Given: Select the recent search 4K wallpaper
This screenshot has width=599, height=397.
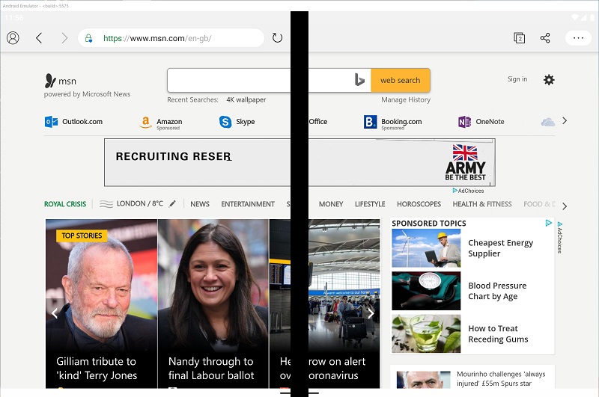Looking at the screenshot, I should [246, 99].
